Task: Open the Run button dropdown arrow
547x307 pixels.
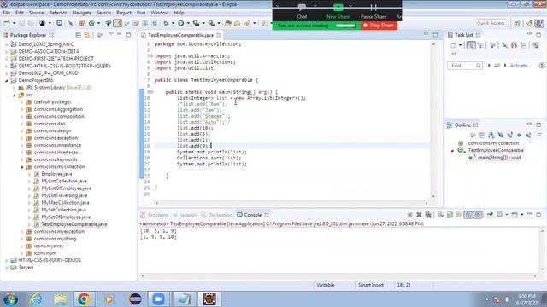Action: pos(188,23)
